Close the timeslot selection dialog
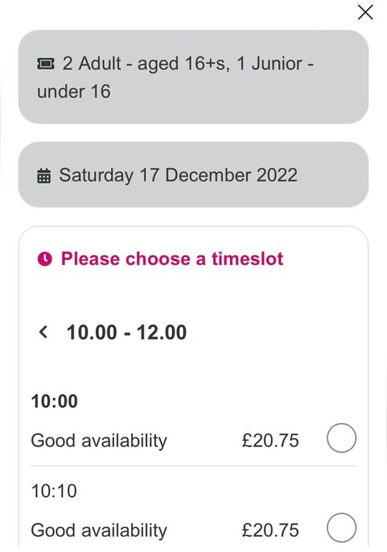This screenshot has height=552, width=387. [365, 12]
